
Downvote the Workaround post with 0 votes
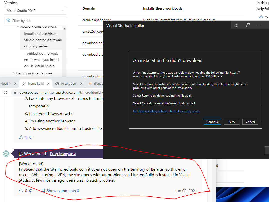pyautogui.click(x=31, y=191)
